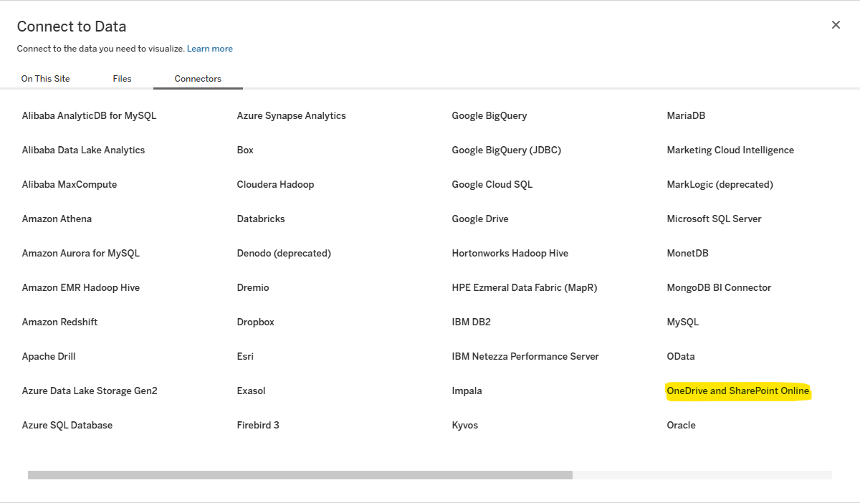Open the Alibaba MaxCompute connector
Screen dimensions: 860x503
[69, 184]
